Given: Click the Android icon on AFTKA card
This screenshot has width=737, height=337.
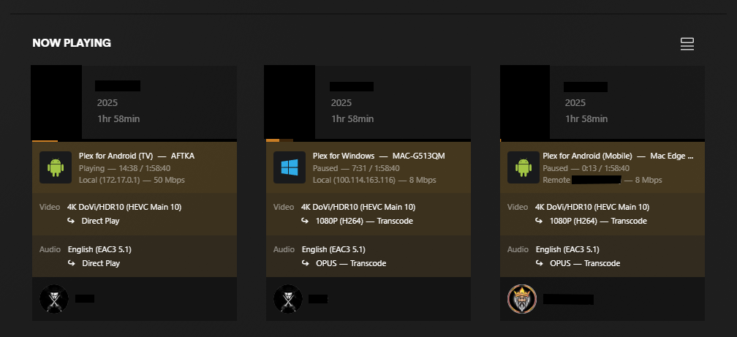Looking at the screenshot, I should (56, 167).
